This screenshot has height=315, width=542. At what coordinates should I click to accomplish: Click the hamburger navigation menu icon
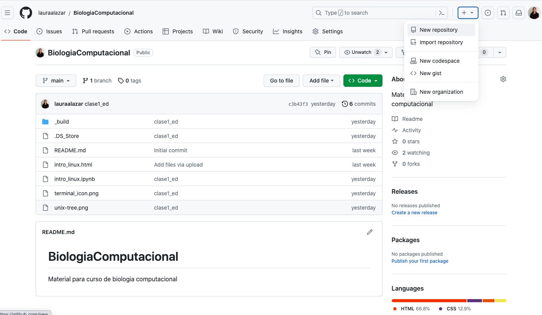[x=7, y=12]
